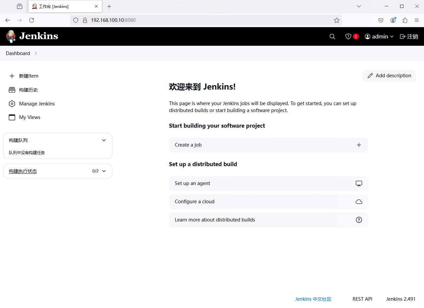Open the security warnings shield icon

click(348, 36)
